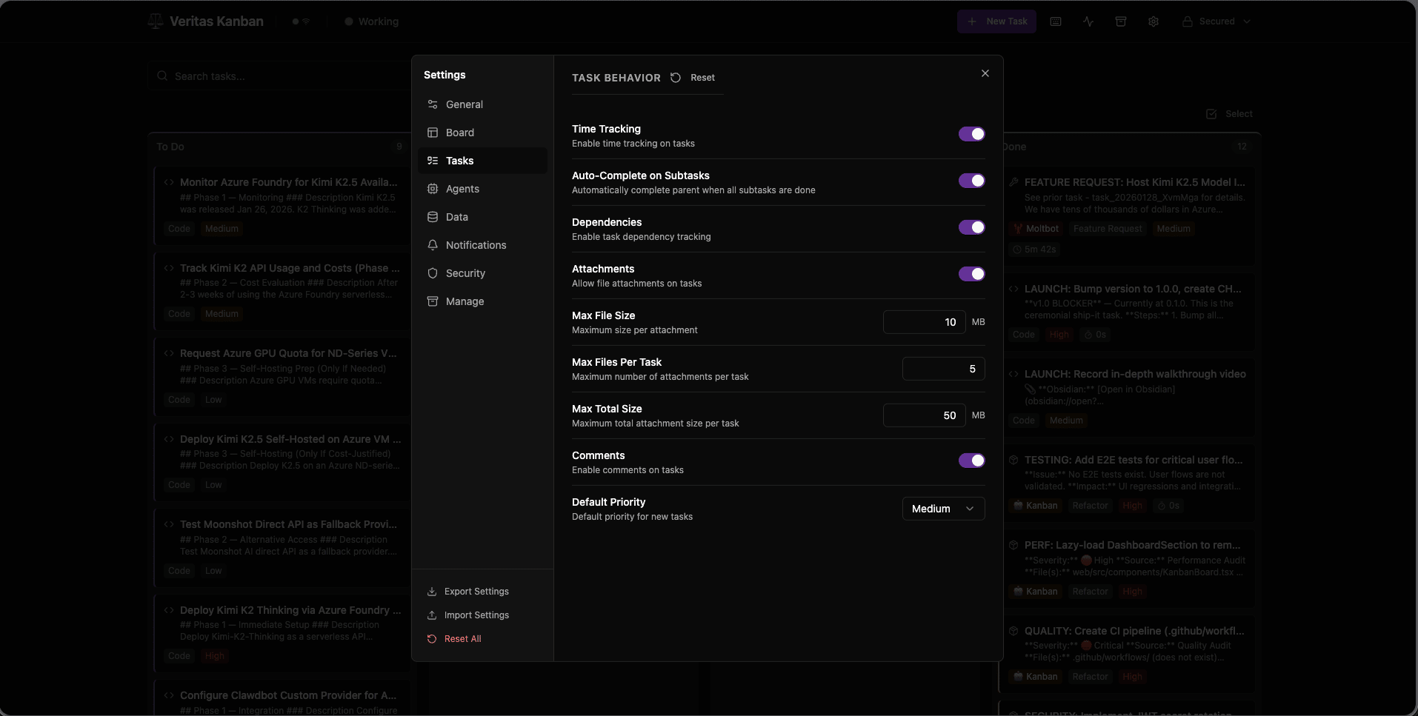Click the archive box icon in header

point(1121,21)
